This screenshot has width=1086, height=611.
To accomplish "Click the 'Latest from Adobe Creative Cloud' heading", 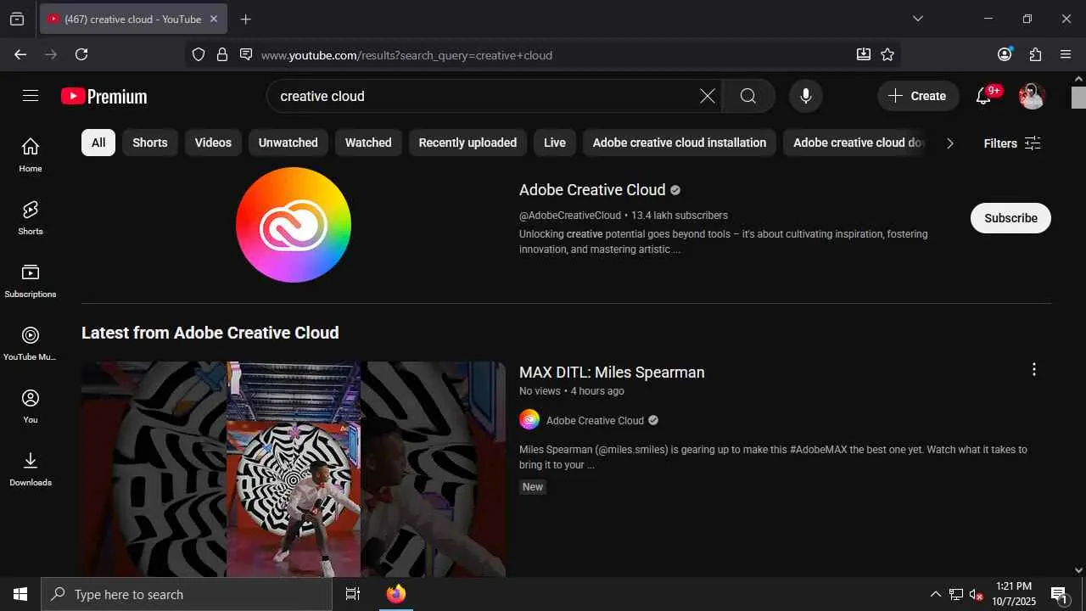I will (210, 333).
